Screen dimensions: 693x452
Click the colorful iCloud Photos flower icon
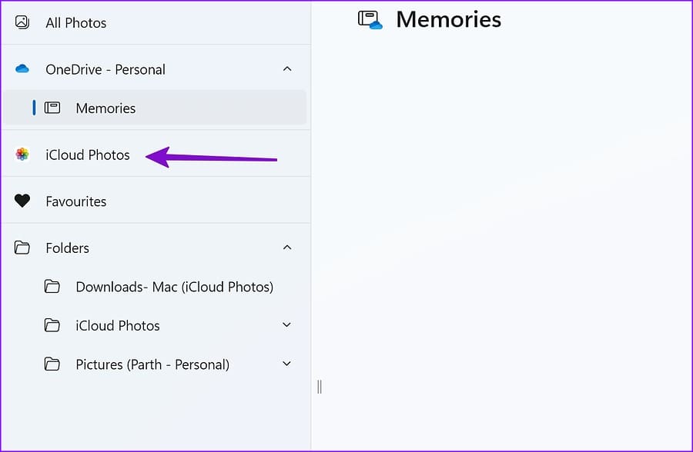(x=22, y=154)
